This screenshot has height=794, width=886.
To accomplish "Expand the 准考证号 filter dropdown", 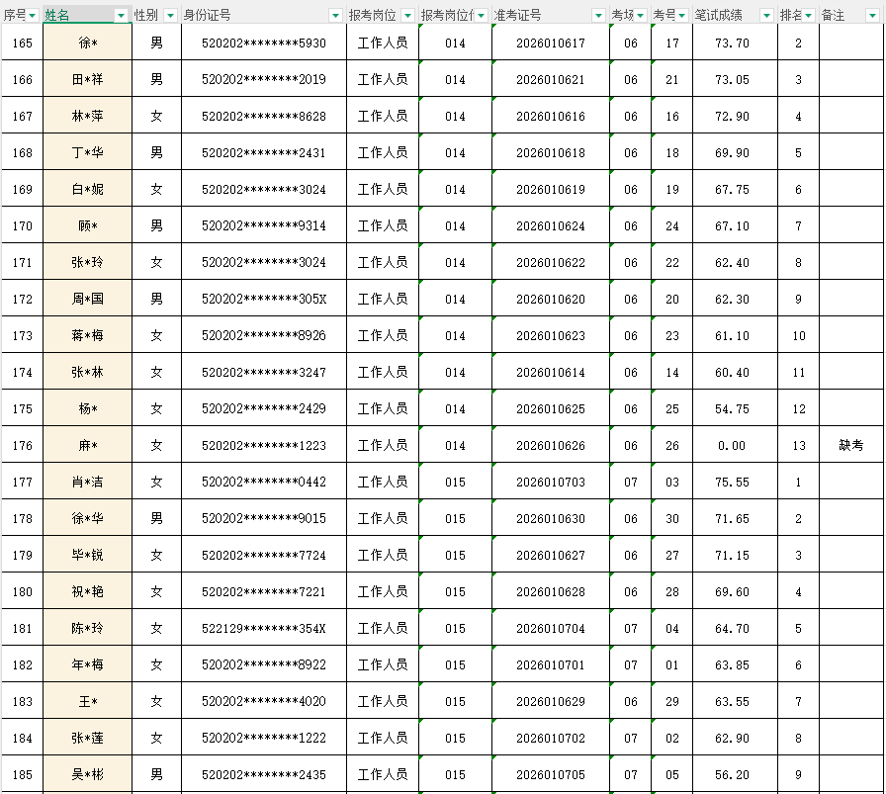I will (597, 16).
